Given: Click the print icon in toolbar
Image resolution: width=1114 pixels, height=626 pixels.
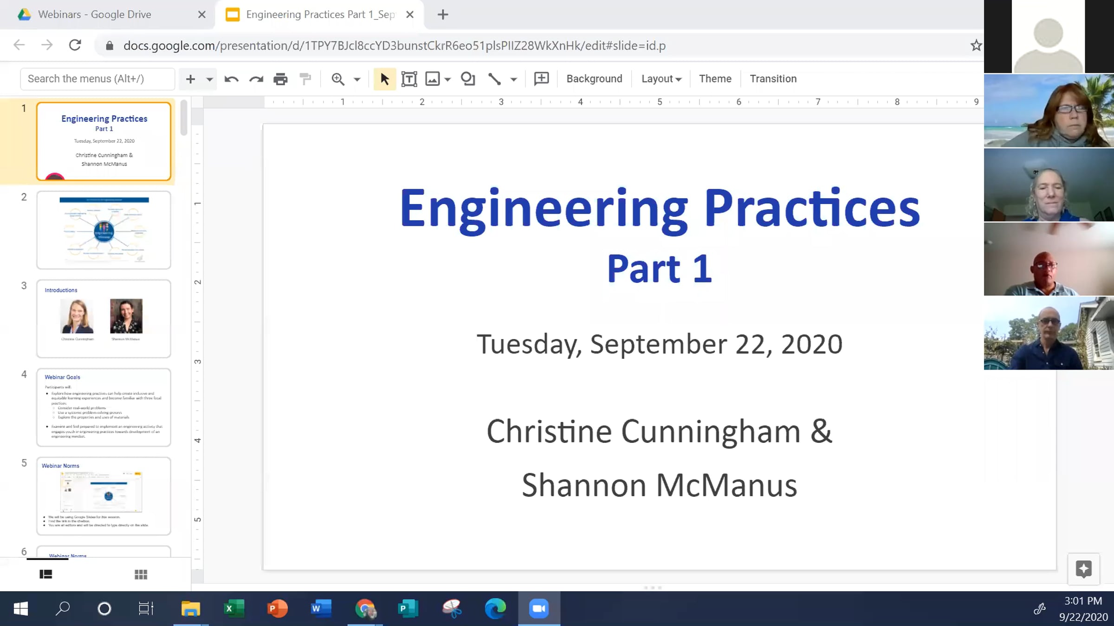Looking at the screenshot, I should click(x=280, y=79).
